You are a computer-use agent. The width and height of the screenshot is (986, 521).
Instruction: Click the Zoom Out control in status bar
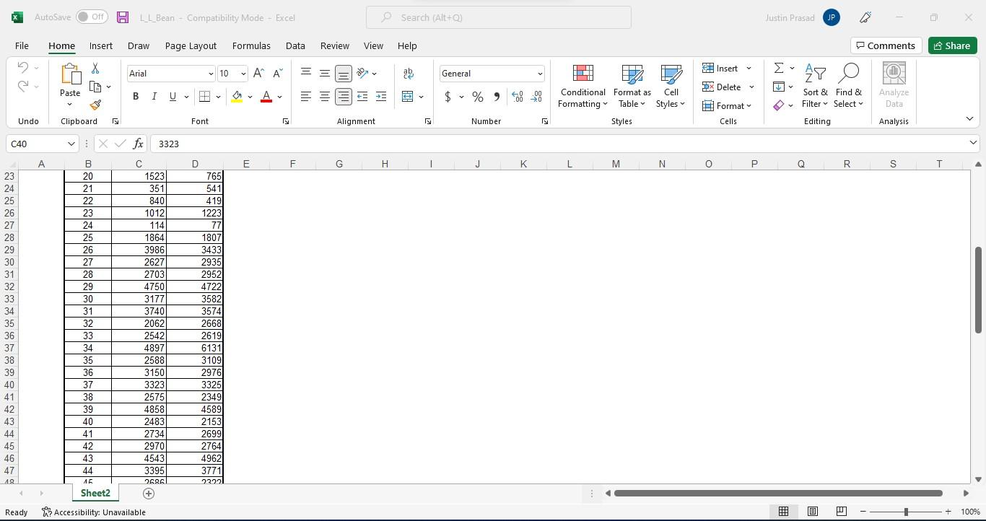pyautogui.click(x=862, y=512)
